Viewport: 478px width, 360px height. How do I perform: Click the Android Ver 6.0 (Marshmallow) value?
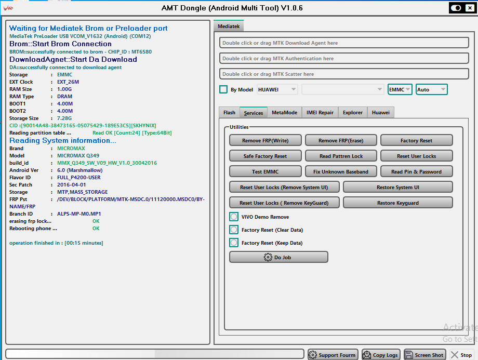click(x=80, y=170)
